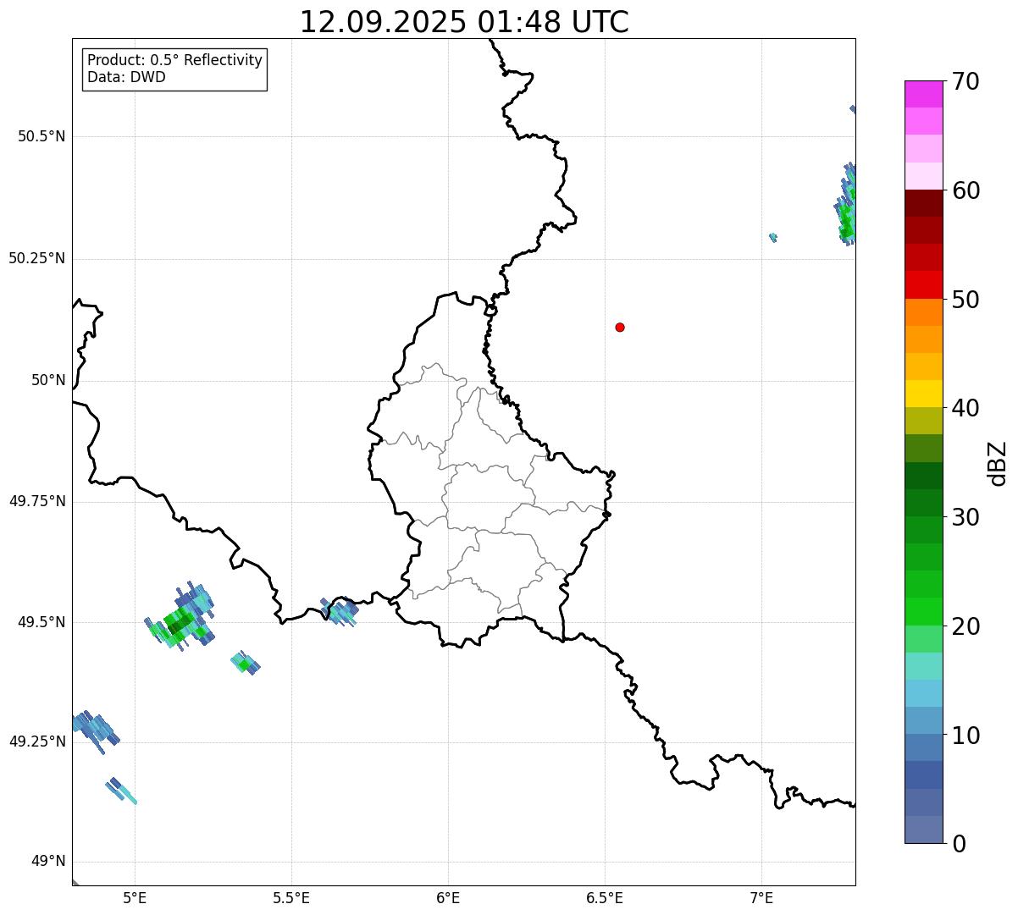Click the olive-yellow swatch just below 40 dBZ
Image resolution: width=1018 pixels, height=915 pixels.
click(923, 421)
